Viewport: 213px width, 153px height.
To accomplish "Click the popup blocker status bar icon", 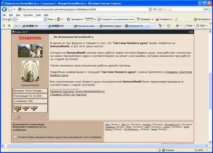I will tap(159, 150).
